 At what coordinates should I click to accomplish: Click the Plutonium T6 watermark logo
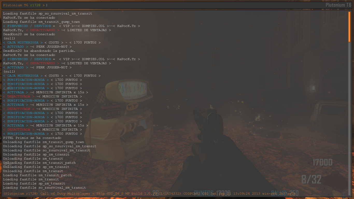[x=338, y=5]
